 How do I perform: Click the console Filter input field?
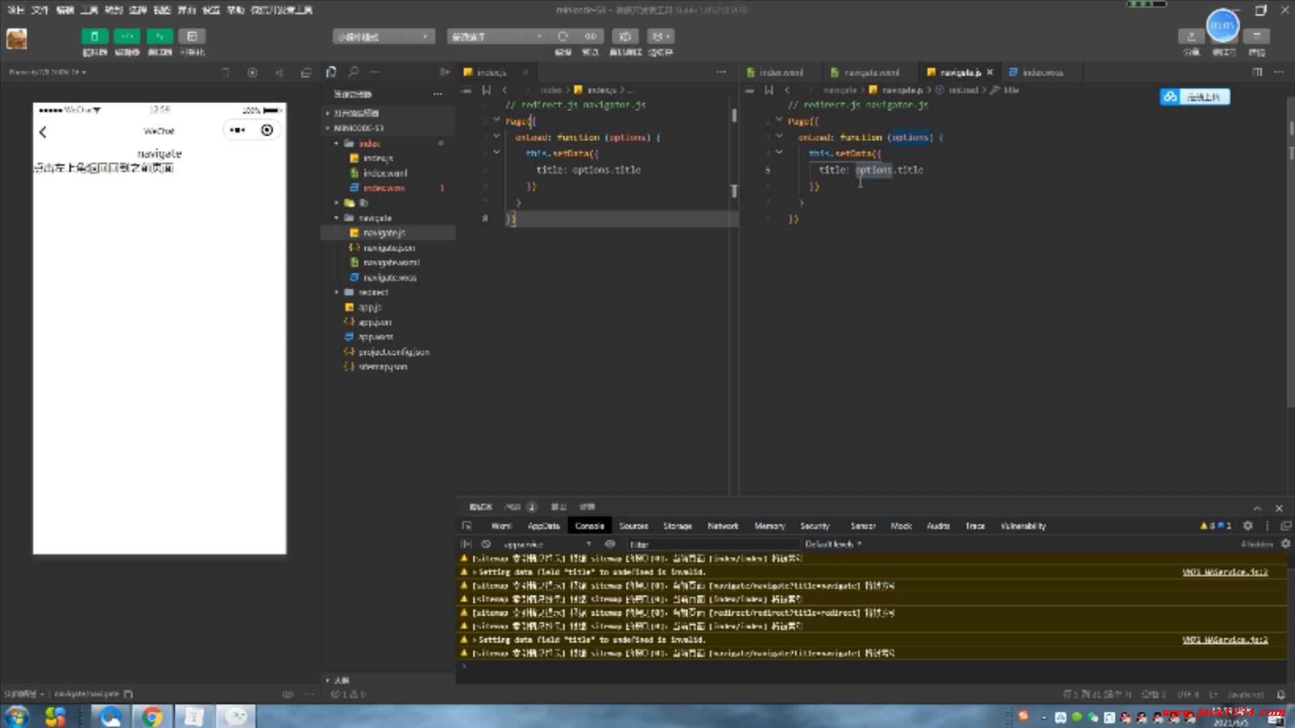712,544
